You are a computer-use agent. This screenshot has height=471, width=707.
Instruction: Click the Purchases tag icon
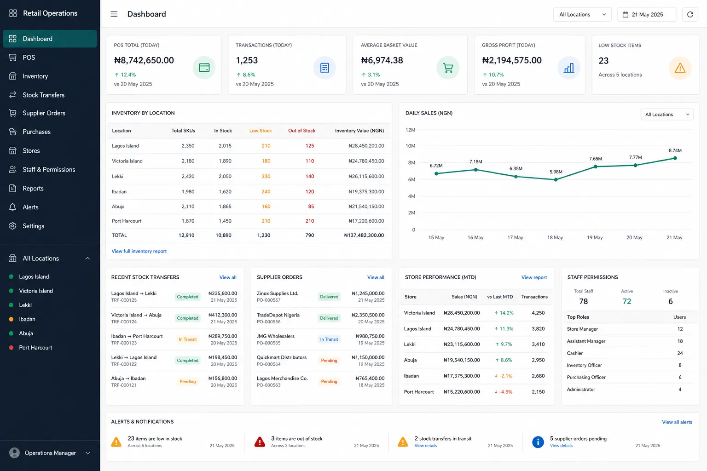coord(13,132)
